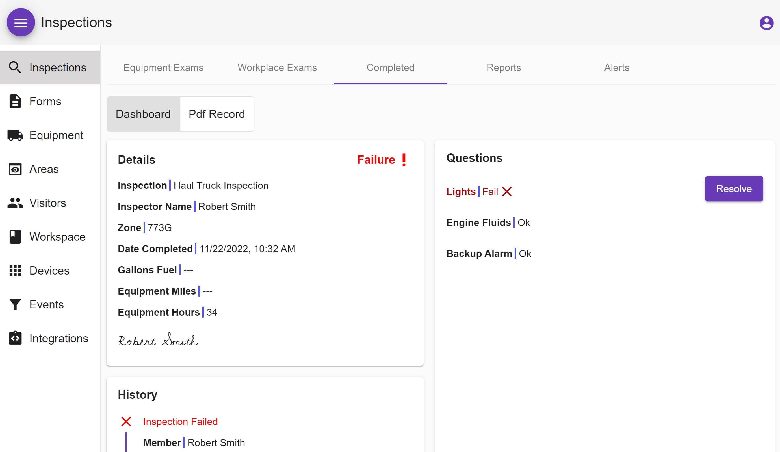Image resolution: width=780 pixels, height=452 pixels.
Task: Open the Equipment Exams tab
Action: [163, 67]
